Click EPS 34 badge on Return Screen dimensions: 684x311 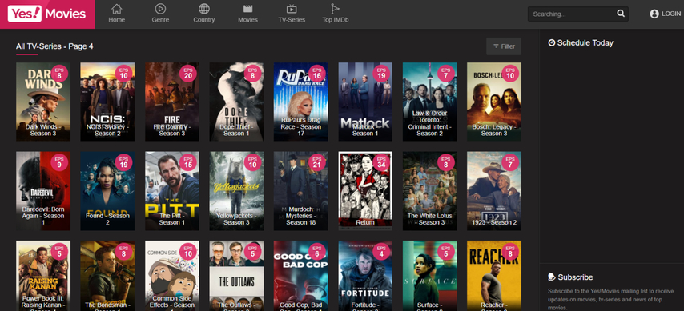381,162
